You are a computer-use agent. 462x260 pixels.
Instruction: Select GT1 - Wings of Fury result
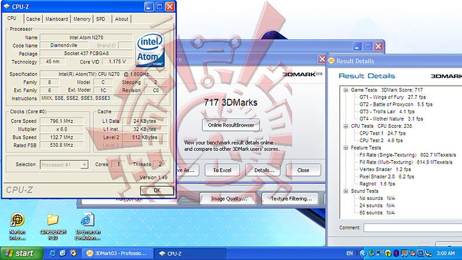click(x=393, y=97)
